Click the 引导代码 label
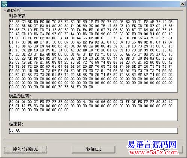The height and width of the screenshot is (158, 187). coord(17,16)
